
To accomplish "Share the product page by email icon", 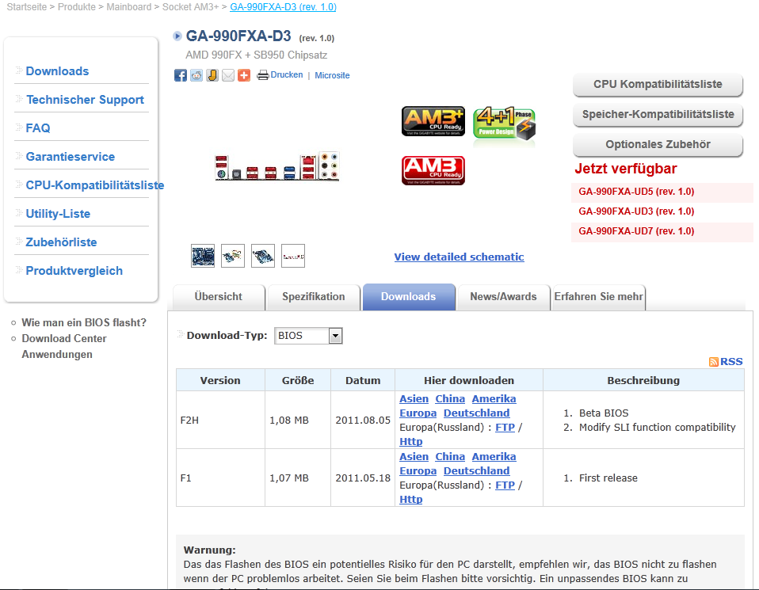I will [x=228, y=75].
